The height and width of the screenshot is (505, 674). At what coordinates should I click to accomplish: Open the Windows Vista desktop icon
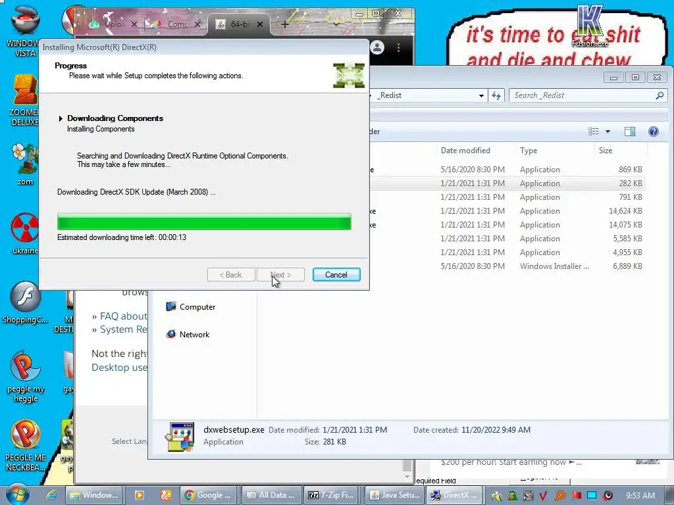click(x=24, y=31)
